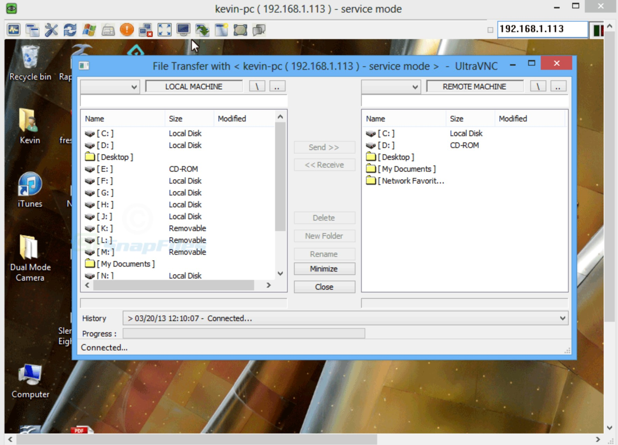Click the local pane parent folder '..' button
This screenshot has width=618, height=445.
click(277, 87)
